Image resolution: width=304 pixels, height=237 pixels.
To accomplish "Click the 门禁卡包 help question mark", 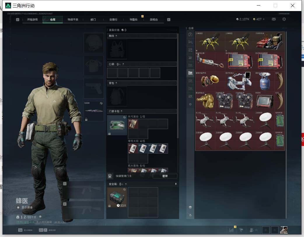I will click(122, 111).
